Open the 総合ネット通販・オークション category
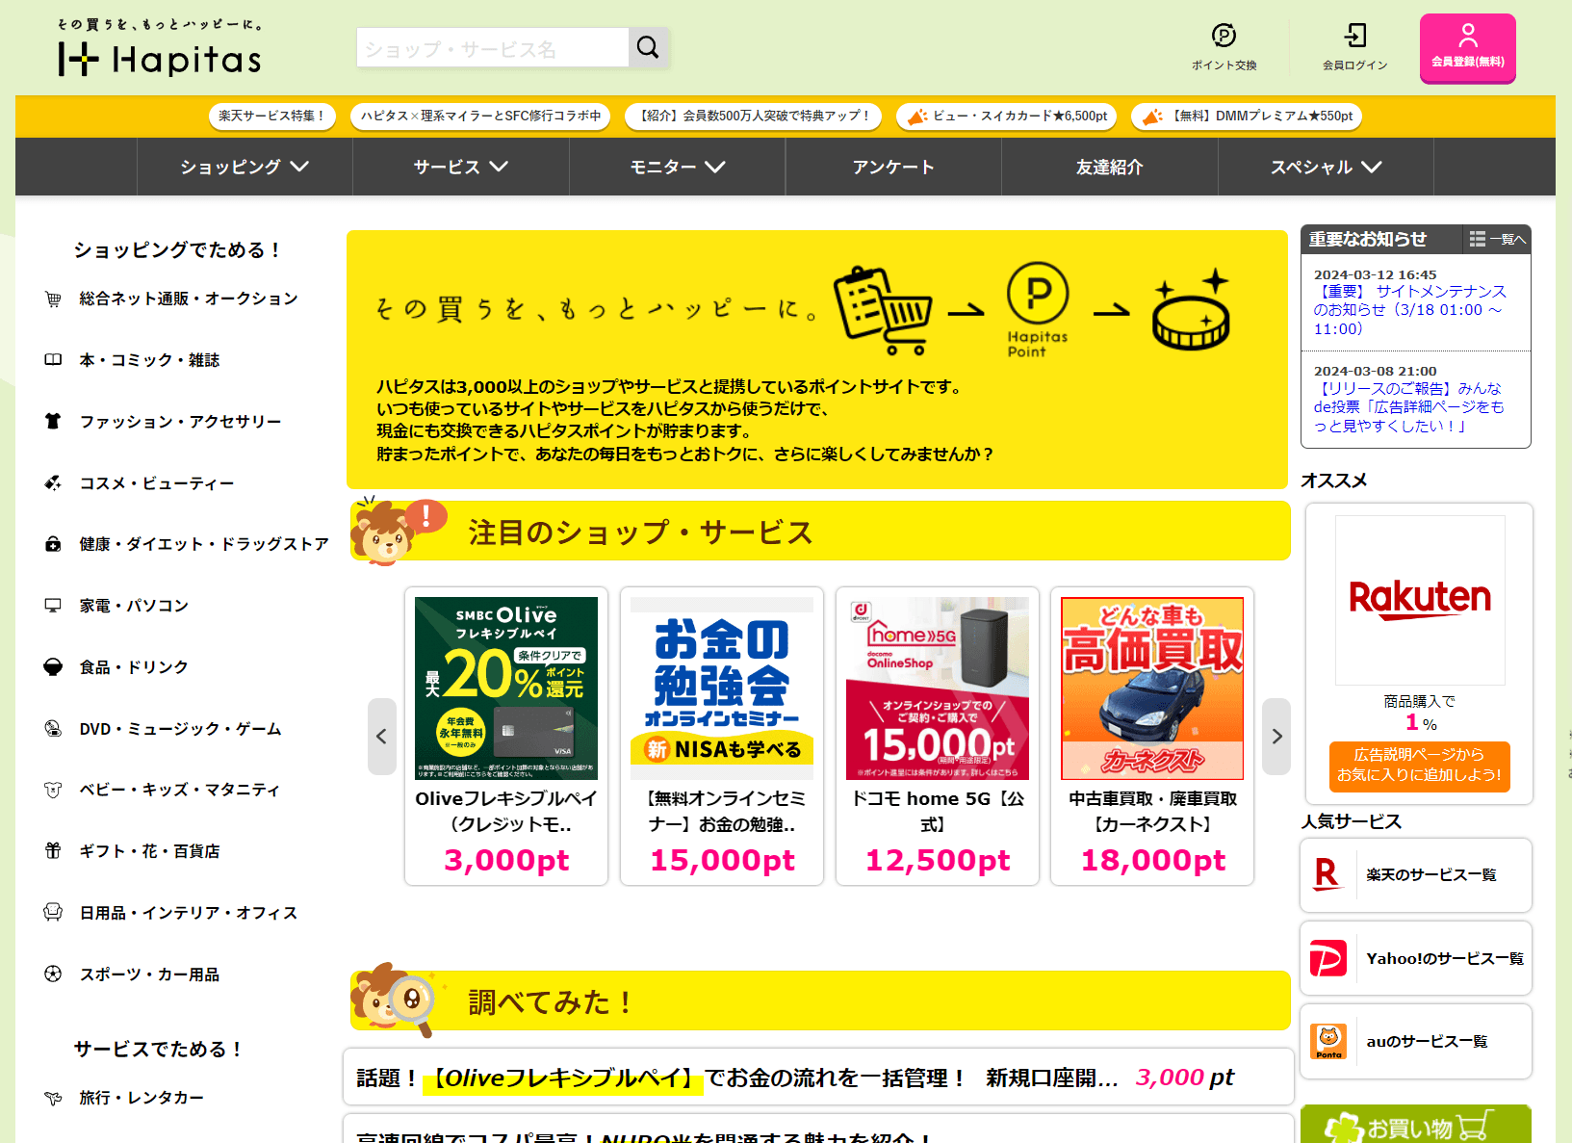1572x1143 pixels. 189,299
